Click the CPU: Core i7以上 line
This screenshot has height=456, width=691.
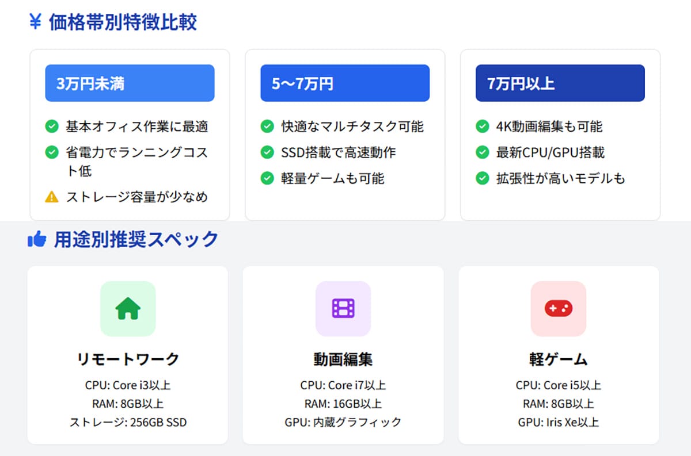tap(343, 385)
